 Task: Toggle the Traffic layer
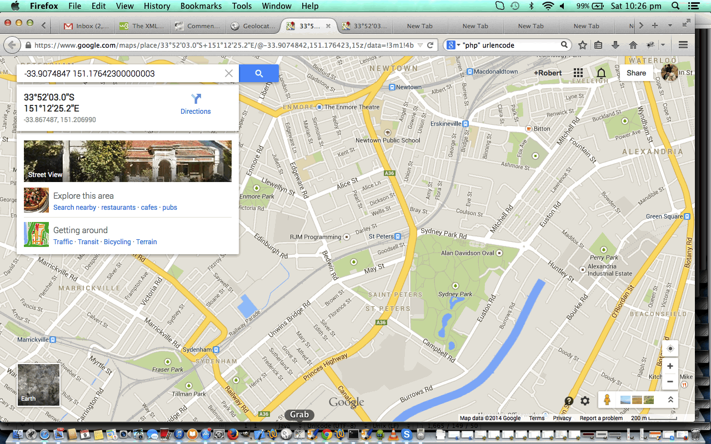click(x=63, y=242)
